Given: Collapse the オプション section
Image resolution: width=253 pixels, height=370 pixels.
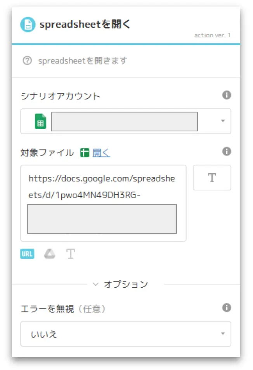Looking at the screenshot, I should tap(121, 284).
